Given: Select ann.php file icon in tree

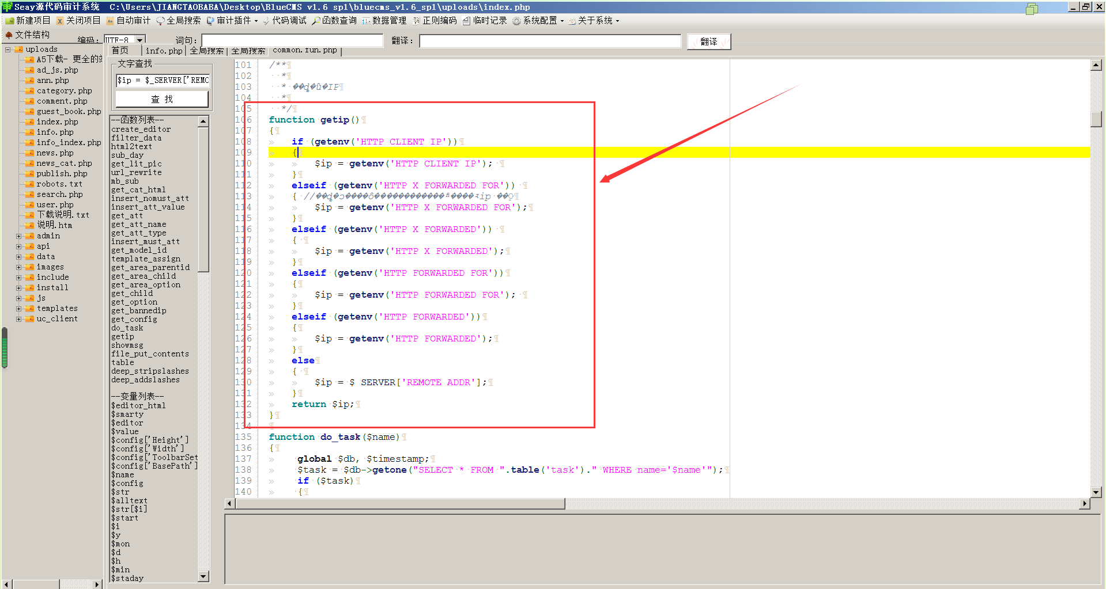Looking at the screenshot, I should coord(29,81).
